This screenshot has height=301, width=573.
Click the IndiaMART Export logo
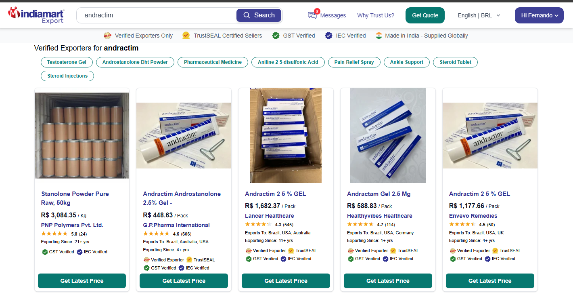pos(36,15)
